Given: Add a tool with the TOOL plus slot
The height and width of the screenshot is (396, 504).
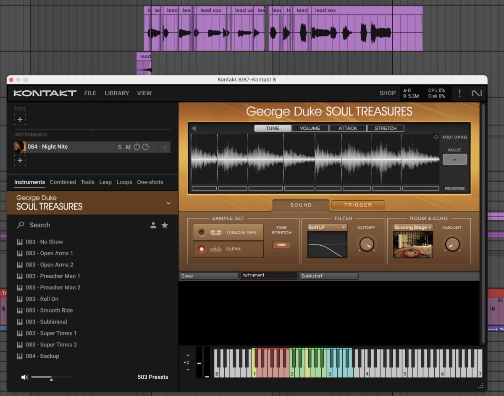Looking at the screenshot, I should [20, 120].
